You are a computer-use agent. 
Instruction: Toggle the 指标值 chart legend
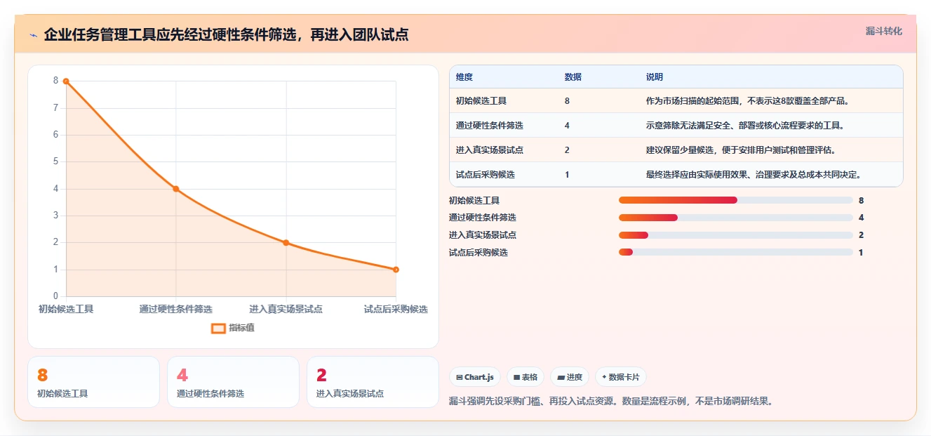233,328
